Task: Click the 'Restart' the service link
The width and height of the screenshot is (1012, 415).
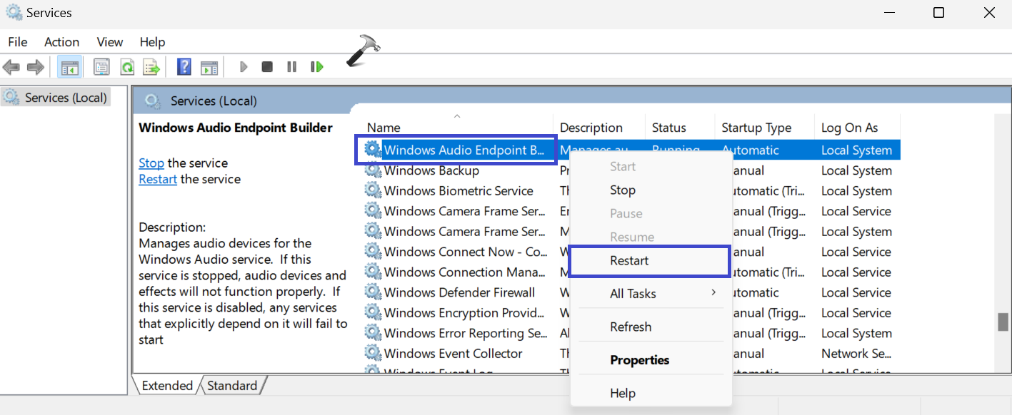Action: [x=158, y=179]
